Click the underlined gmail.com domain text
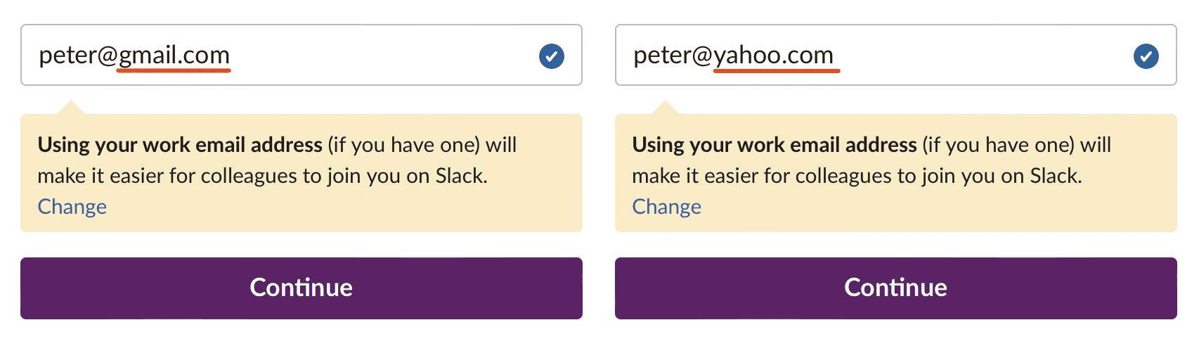The width and height of the screenshot is (1199, 339). 174,55
